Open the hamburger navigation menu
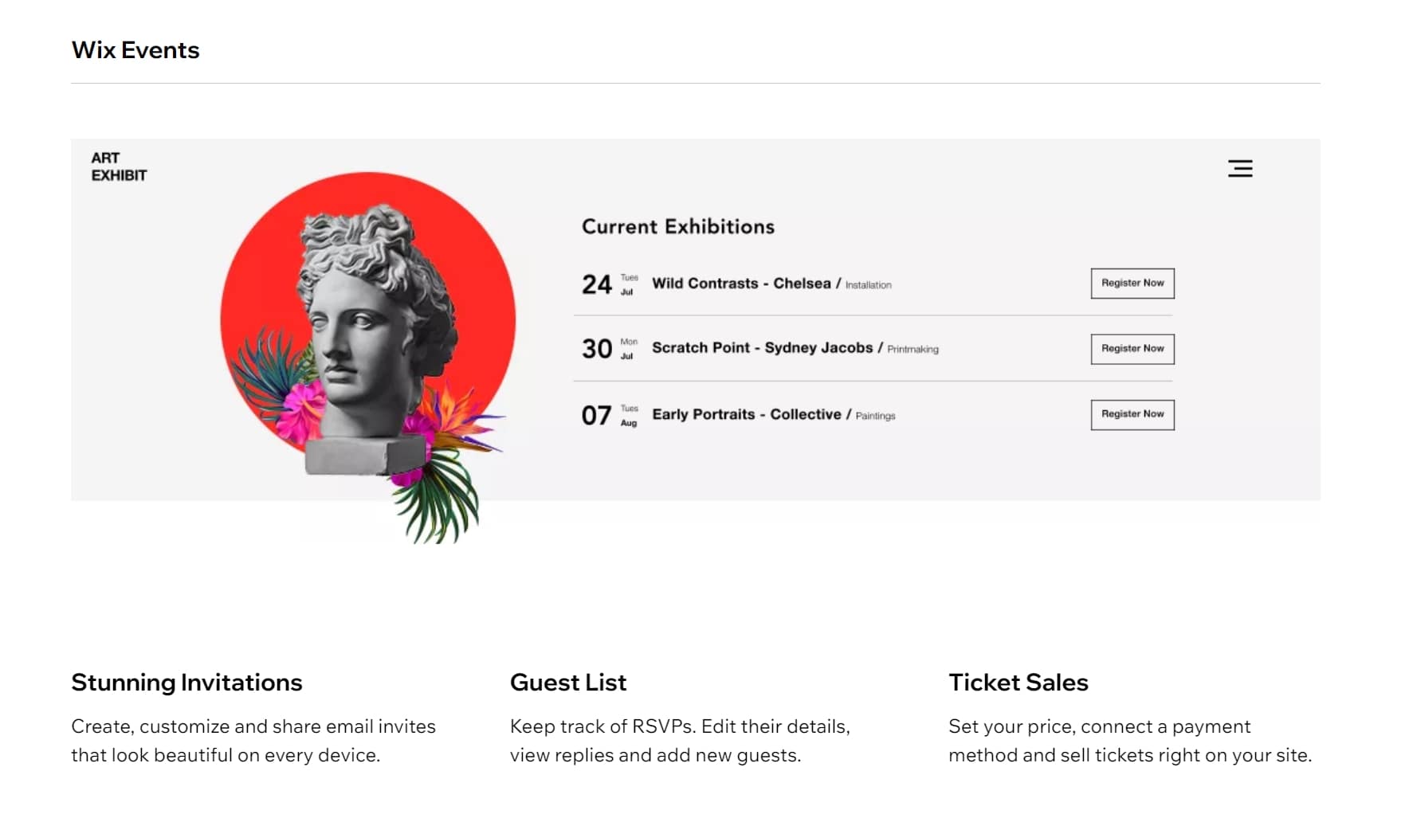 (x=1240, y=169)
